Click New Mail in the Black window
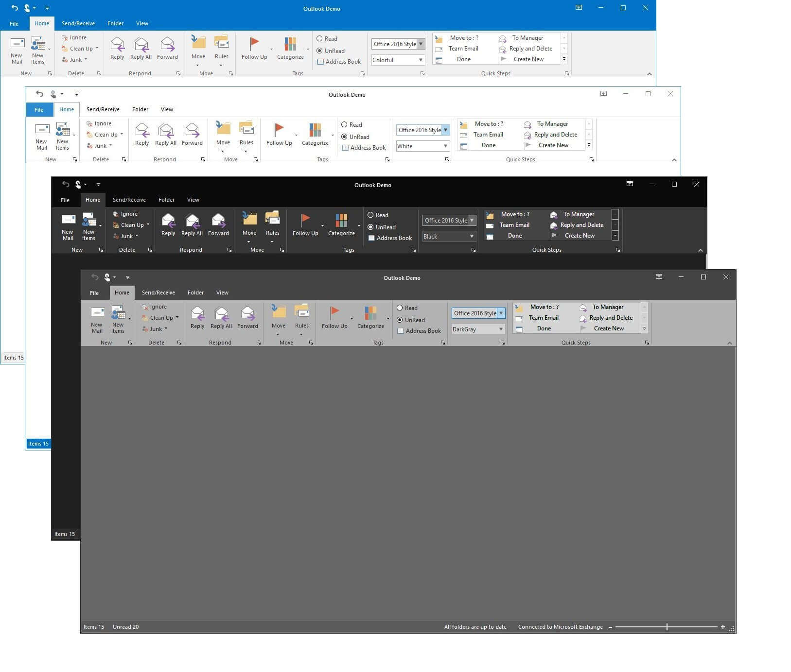The image size is (791, 672). coord(68,226)
